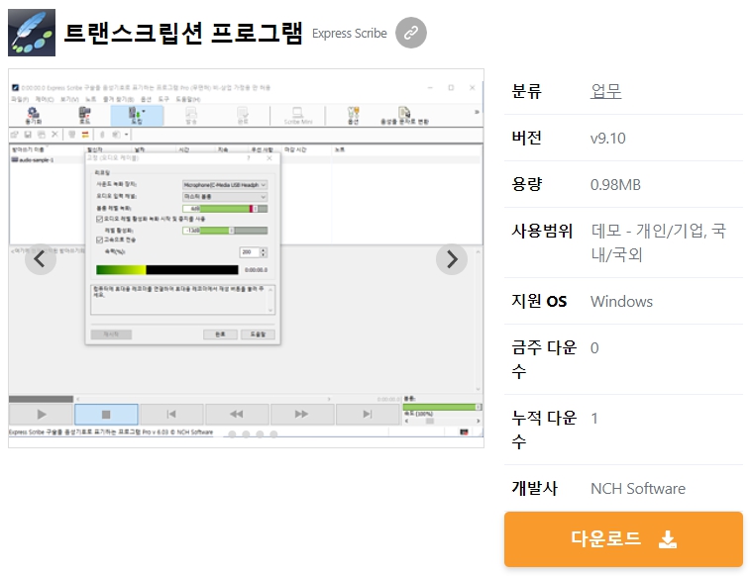This screenshot has width=751, height=576.
Task: Click the speed (100%) scrollbar in the preview
Action: pos(442,421)
